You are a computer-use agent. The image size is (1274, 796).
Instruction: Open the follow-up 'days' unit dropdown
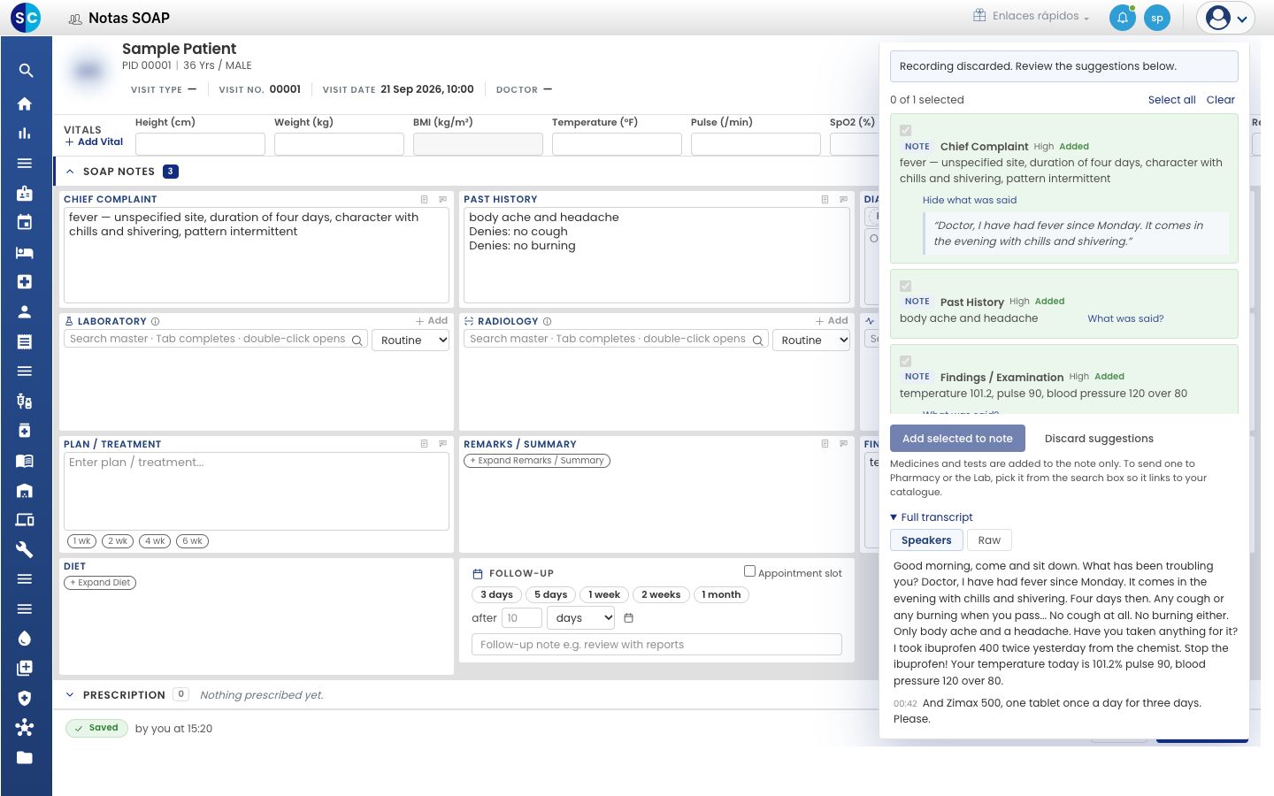[x=581, y=618]
